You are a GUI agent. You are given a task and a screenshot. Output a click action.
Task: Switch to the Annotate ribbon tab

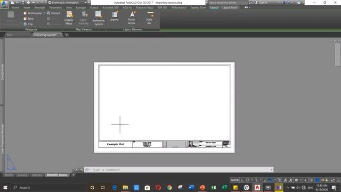coord(39,7)
